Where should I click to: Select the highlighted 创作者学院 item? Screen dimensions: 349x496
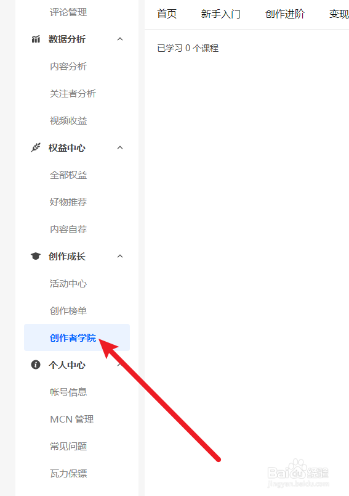pyautogui.click(x=77, y=337)
